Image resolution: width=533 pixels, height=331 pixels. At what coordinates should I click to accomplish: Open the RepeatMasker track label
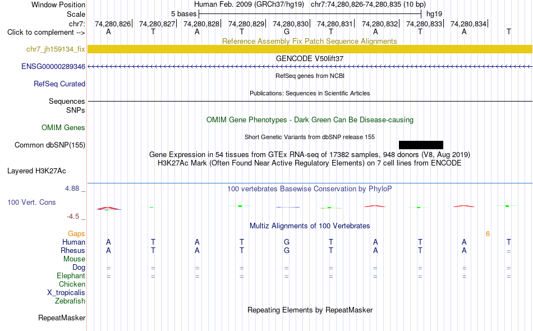[x=62, y=318]
